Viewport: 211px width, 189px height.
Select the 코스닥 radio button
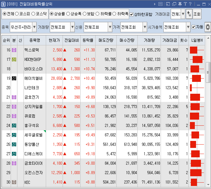(33, 14)
